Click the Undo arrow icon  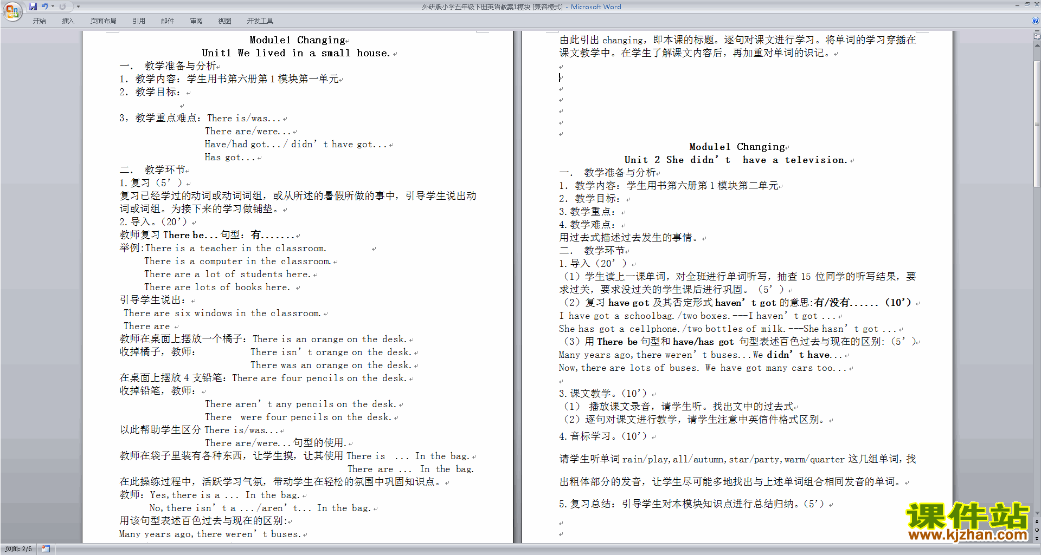coord(44,6)
